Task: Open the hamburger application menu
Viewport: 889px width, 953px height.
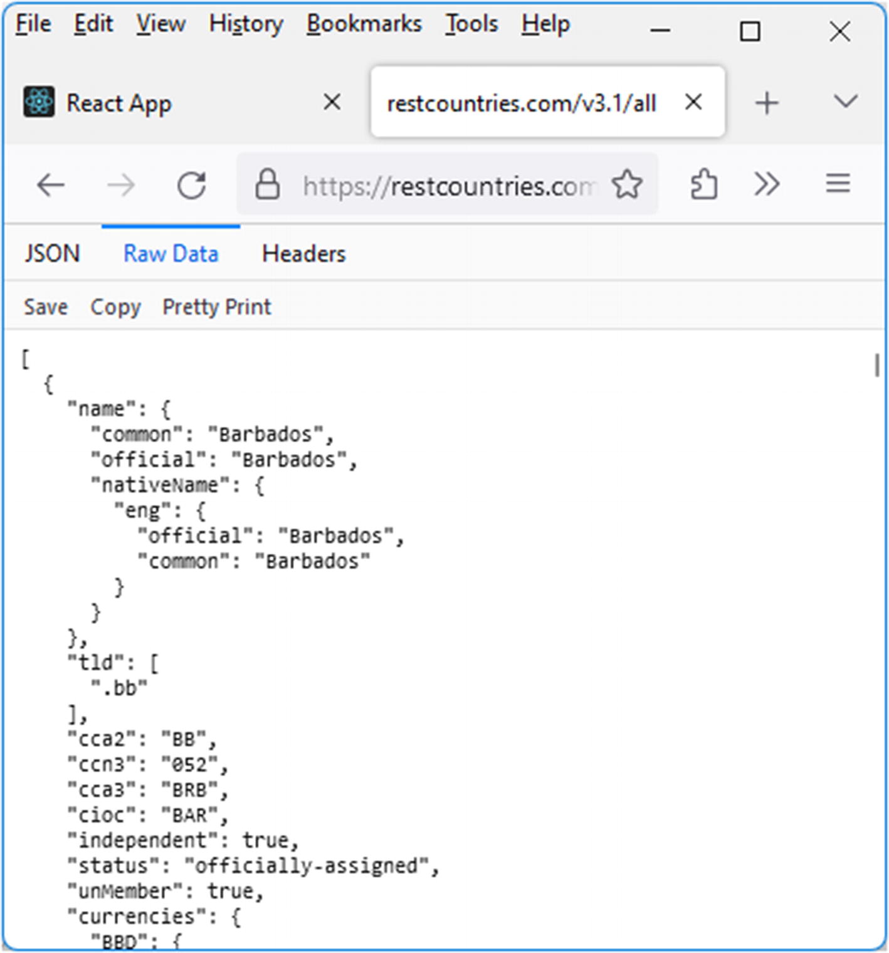Action: [x=838, y=184]
